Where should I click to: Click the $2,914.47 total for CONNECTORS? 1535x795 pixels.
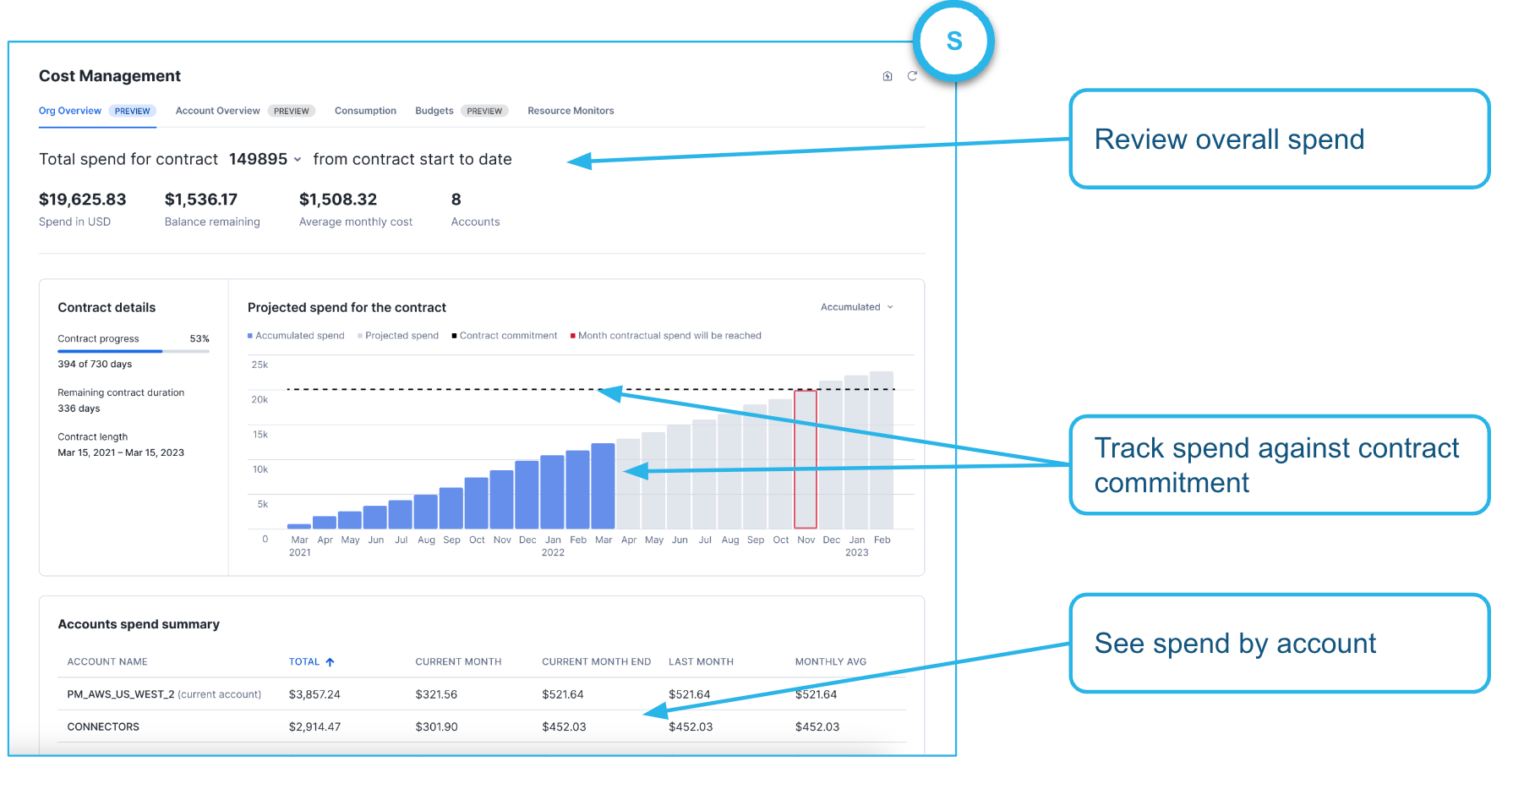[x=314, y=726]
